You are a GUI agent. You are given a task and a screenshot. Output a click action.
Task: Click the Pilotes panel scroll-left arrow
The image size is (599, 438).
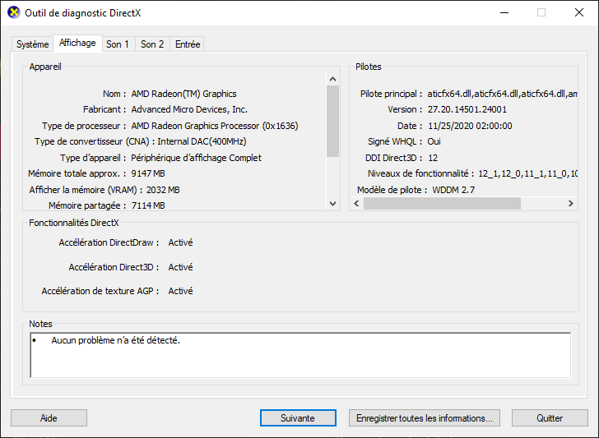point(356,203)
